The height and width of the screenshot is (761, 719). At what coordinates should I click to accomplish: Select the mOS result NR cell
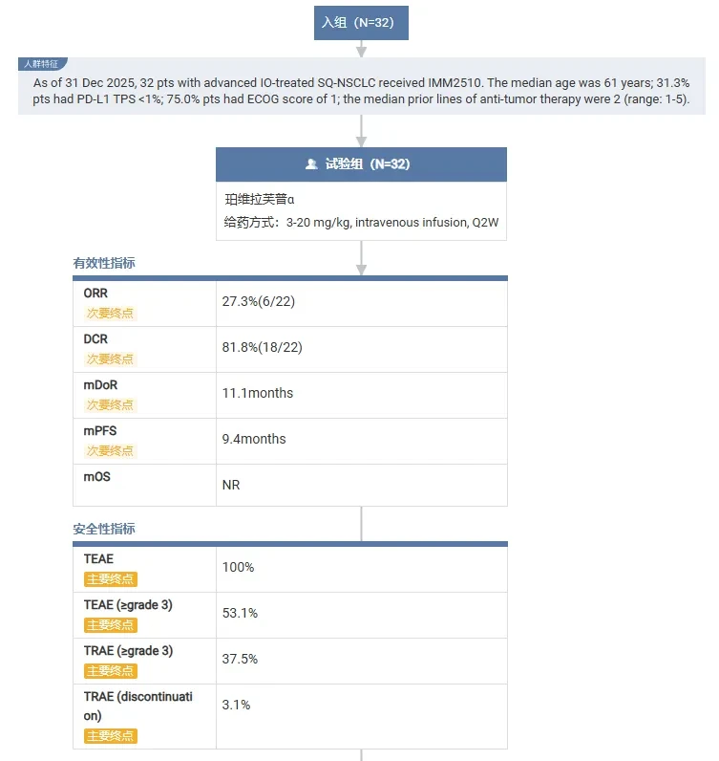[362, 486]
